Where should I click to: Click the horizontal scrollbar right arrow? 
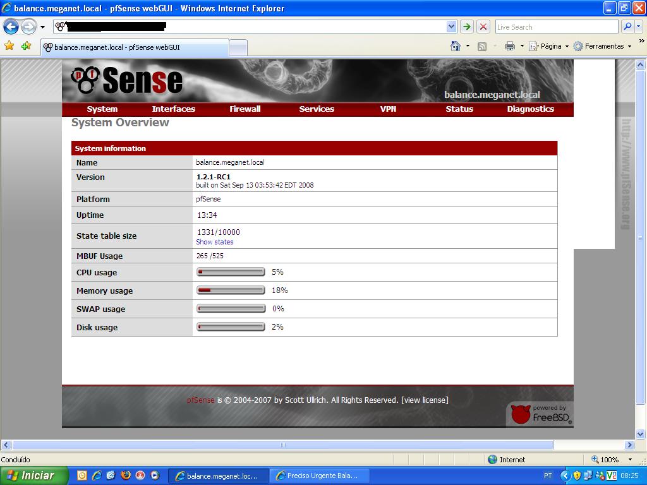click(629, 445)
